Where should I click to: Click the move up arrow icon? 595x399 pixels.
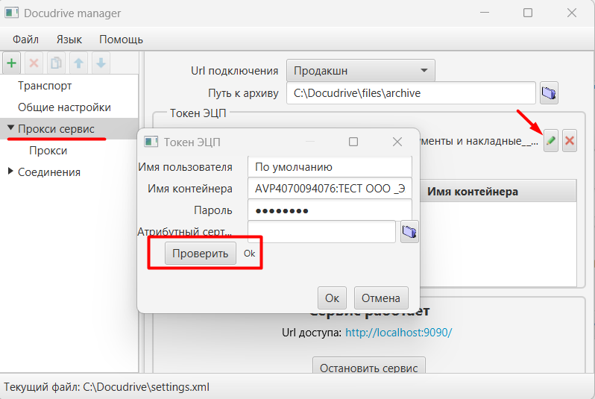click(x=78, y=63)
